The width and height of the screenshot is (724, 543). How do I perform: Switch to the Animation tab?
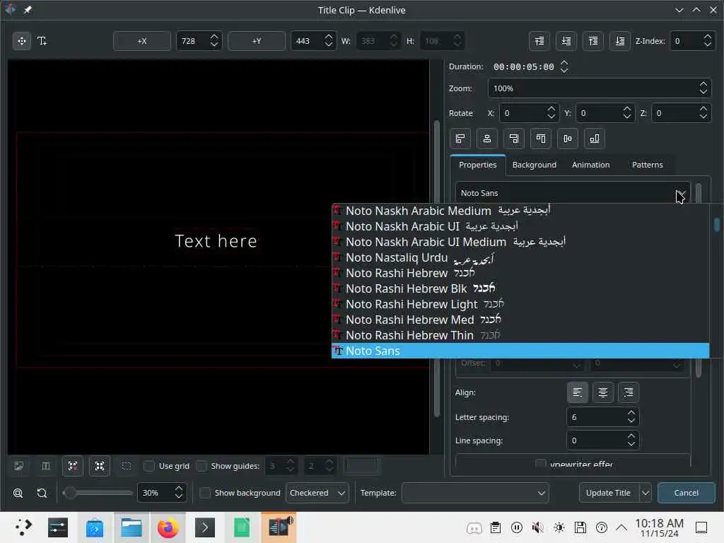(590, 165)
